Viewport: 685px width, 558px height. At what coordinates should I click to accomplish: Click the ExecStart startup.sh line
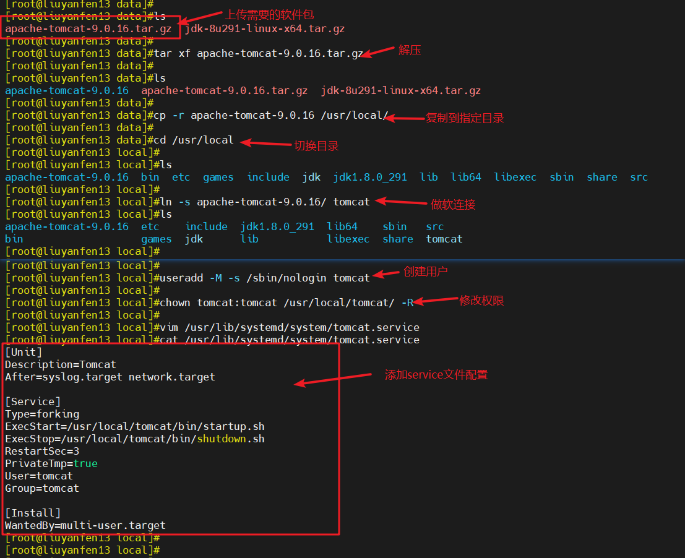tap(135, 427)
